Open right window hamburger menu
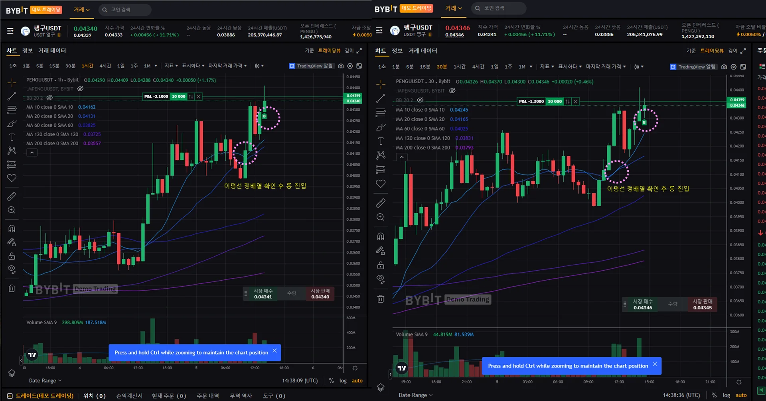766x401 pixels. tap(379, 30)
